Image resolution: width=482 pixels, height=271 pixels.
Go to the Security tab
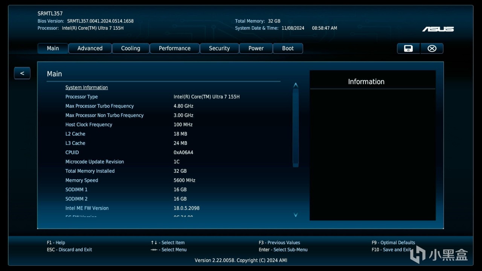pyautogui.click(x=219, y=48)
